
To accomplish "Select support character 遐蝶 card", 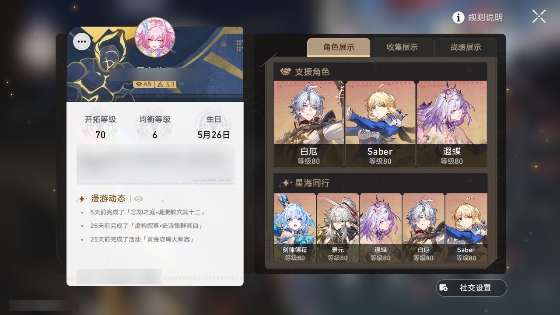I will [452, 124].
